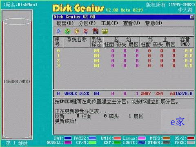This screenshot has height=147, width=196.
Task: Click the red X delete-partition toolbar icon
Action: tap(86, 31)
